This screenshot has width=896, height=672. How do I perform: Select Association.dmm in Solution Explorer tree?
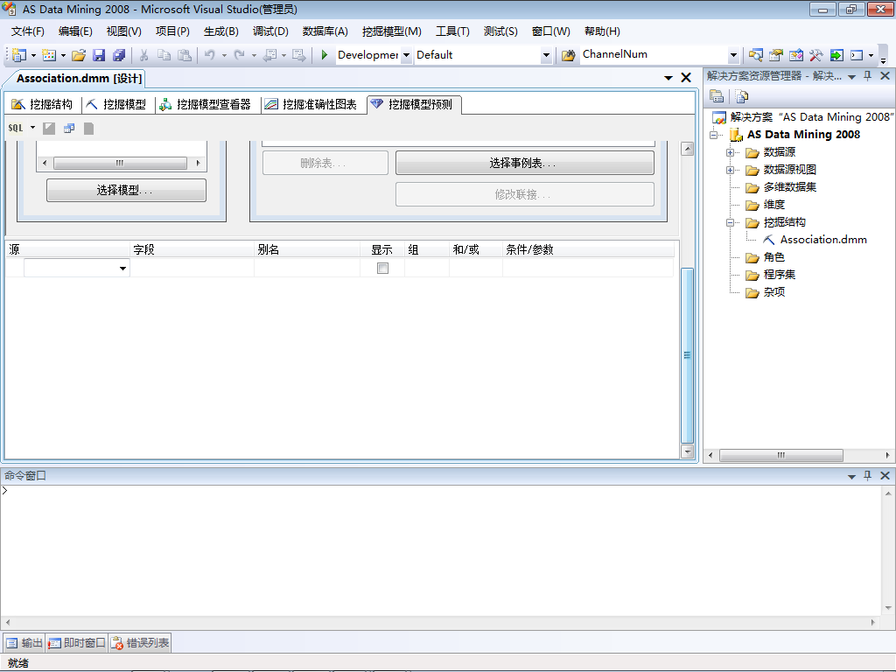pos(822,240)
